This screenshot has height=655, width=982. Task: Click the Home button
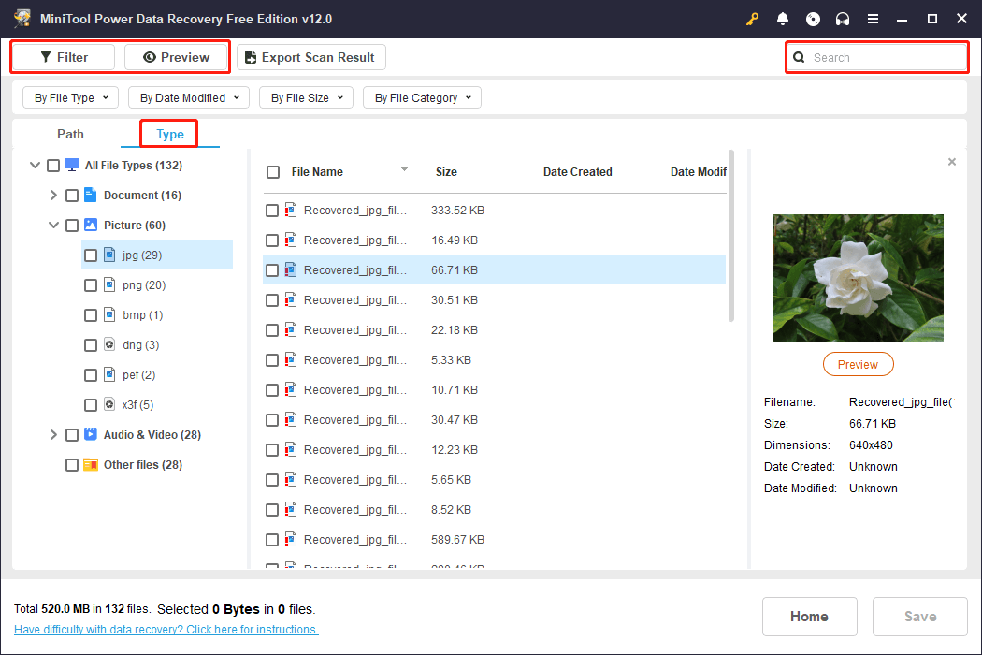click(x=809, y=616)
